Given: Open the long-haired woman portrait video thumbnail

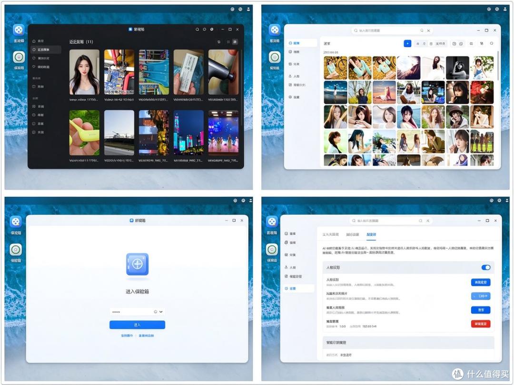Looking at the screenshot, I should [84, 72].
